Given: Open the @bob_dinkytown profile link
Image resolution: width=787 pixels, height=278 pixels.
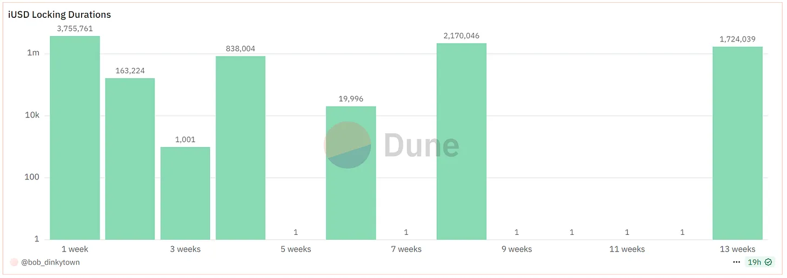Looking at the screenshot, I should click(x=50, y=262).
